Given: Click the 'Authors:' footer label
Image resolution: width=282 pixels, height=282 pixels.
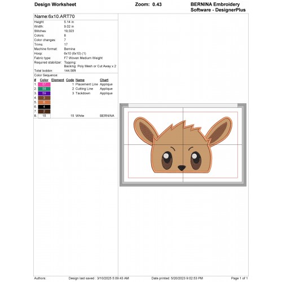Looking at the screenshot, I should click(40, 278).
